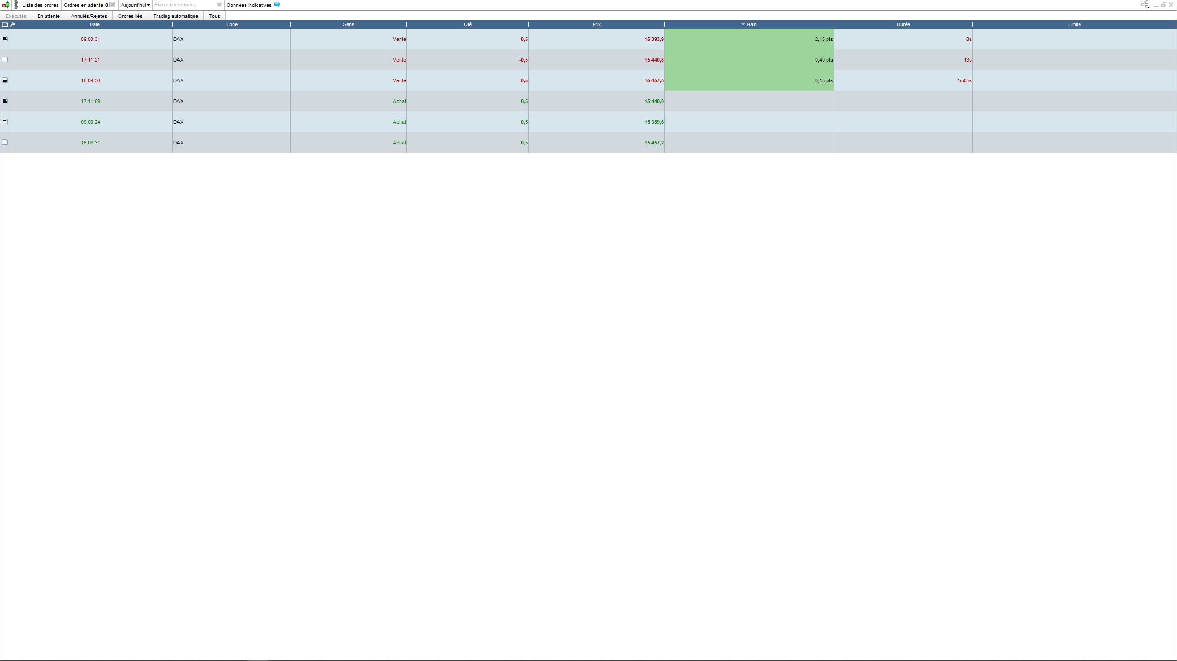Switch to the En attente tab
This screenshot has height=661, width=1177.
click(x=49, y=16)
